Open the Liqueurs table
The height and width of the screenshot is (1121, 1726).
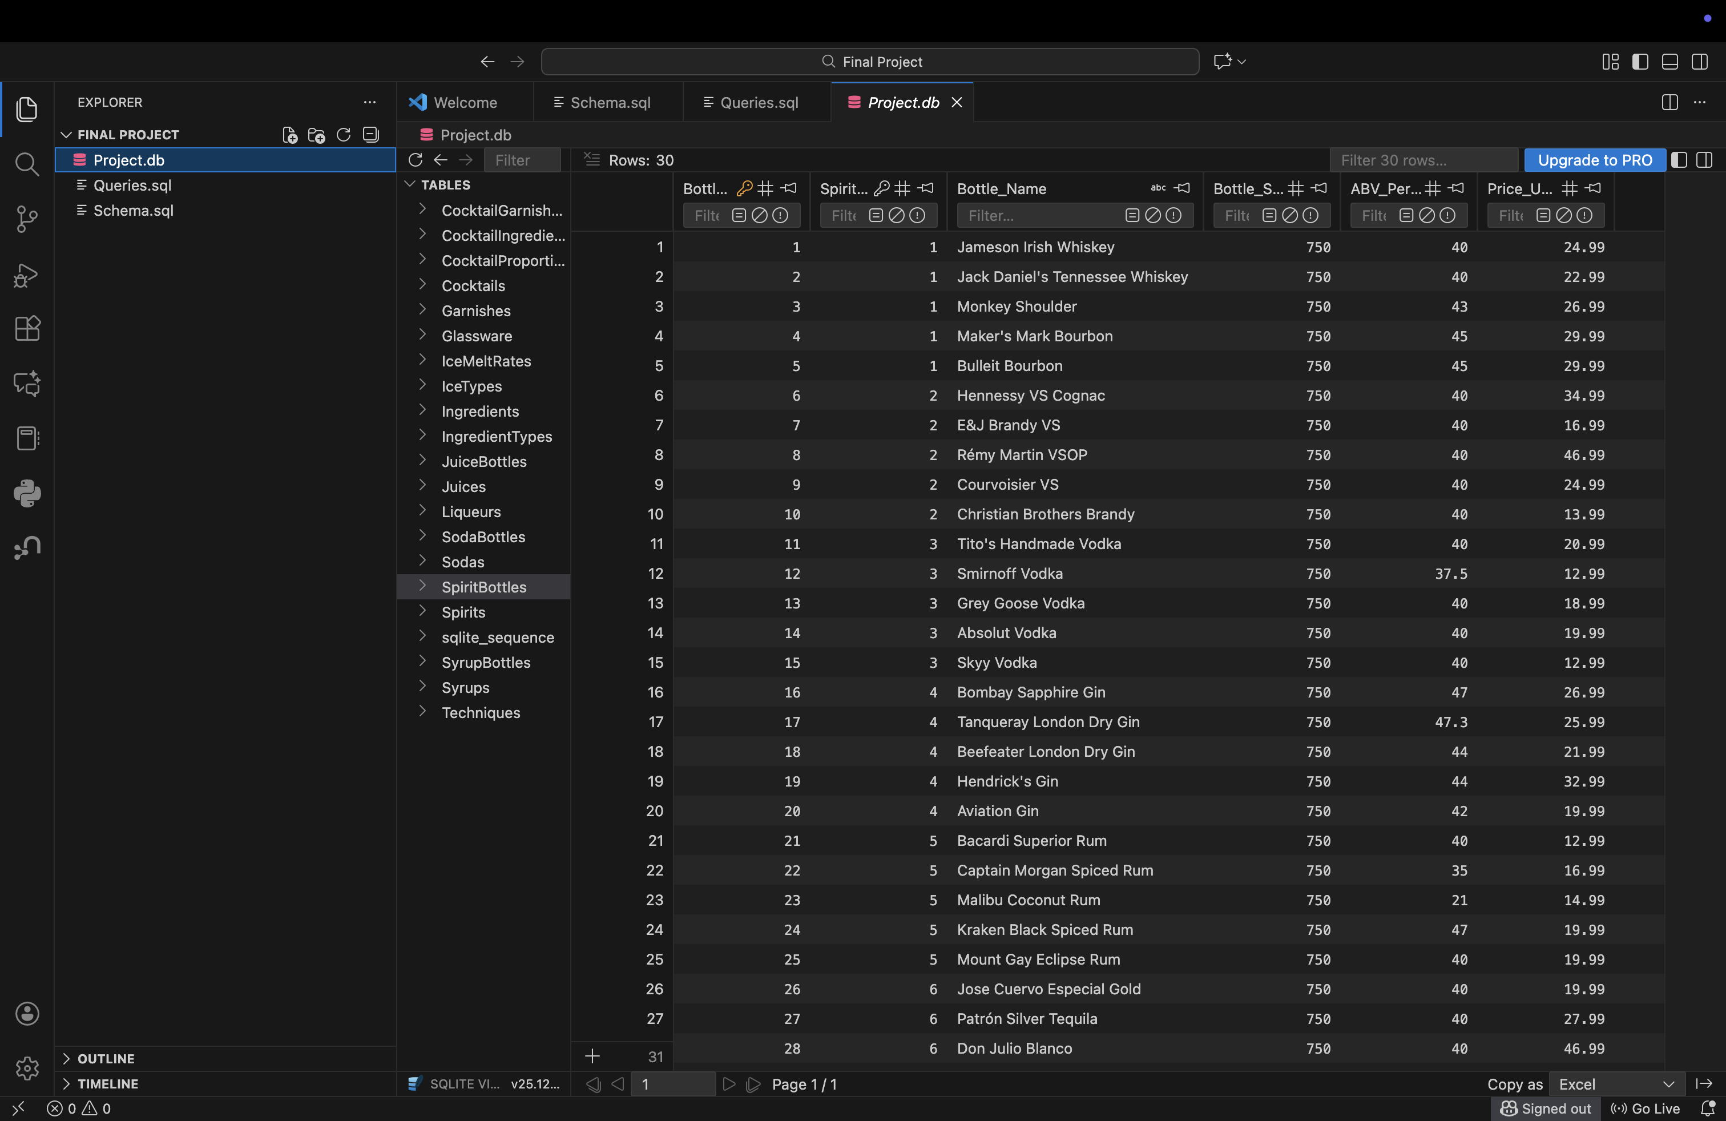coord(471,511)
